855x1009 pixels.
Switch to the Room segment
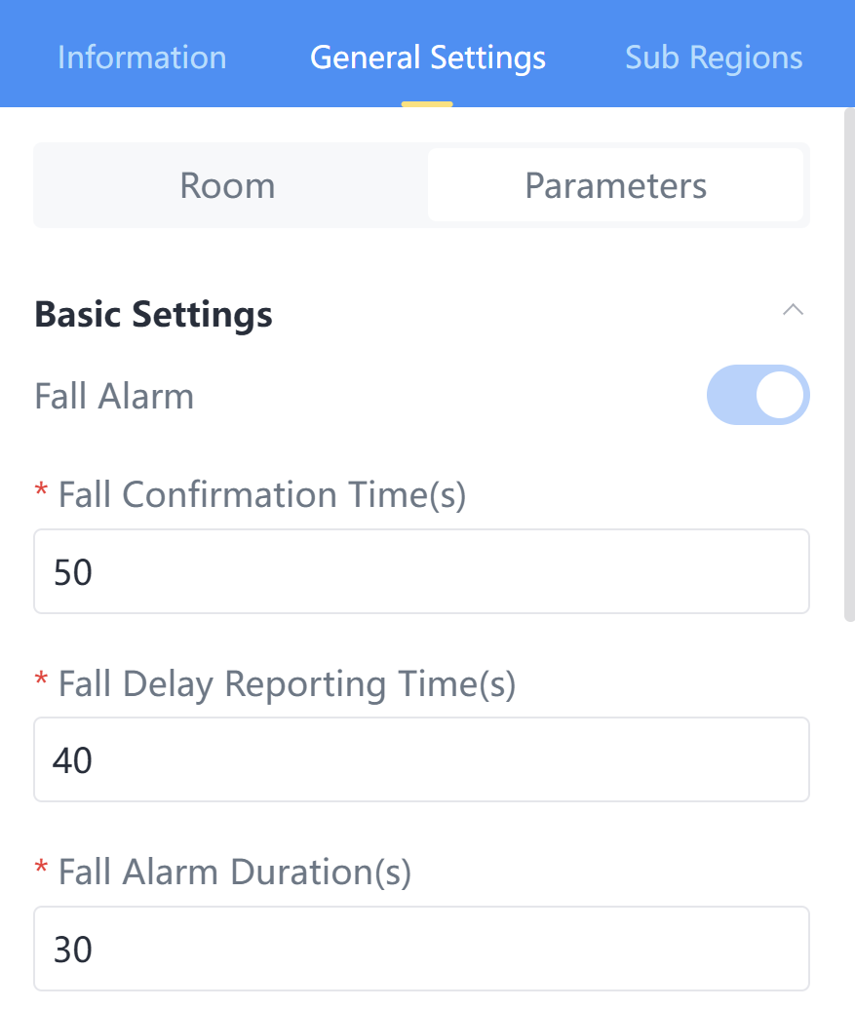pyautogui.click(x=228, y=185)
